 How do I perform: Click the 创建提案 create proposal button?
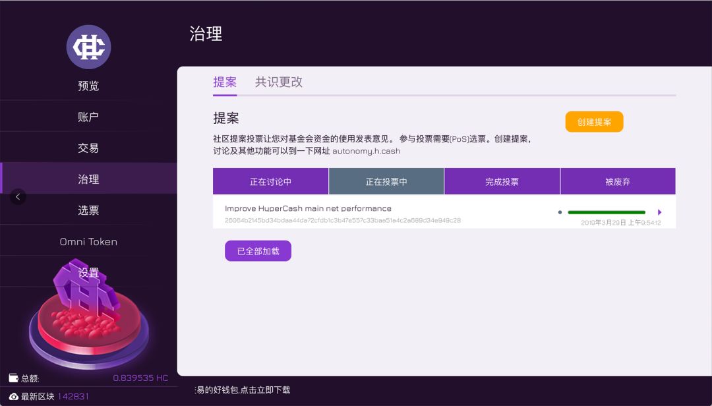594,122
